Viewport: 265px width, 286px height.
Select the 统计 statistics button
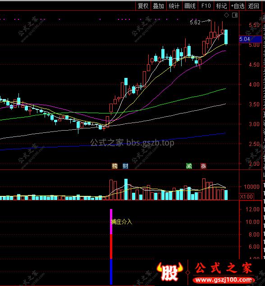click(174, 6)
